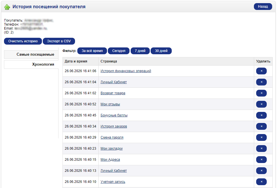Follow the Учетная запись link
This screenshot has height=188, width=277.
coord(113,182)
